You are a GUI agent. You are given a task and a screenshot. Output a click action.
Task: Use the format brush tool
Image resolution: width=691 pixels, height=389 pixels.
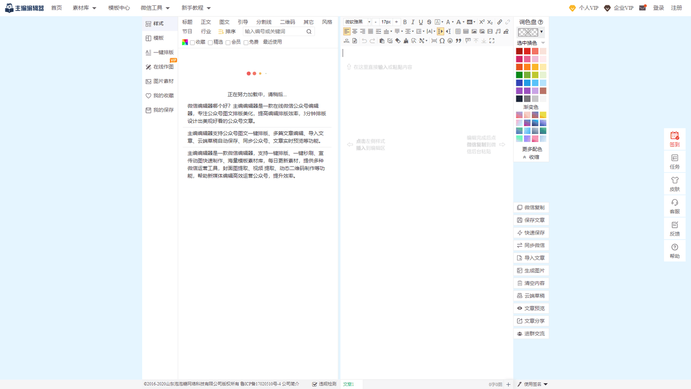tap(406, 41)
